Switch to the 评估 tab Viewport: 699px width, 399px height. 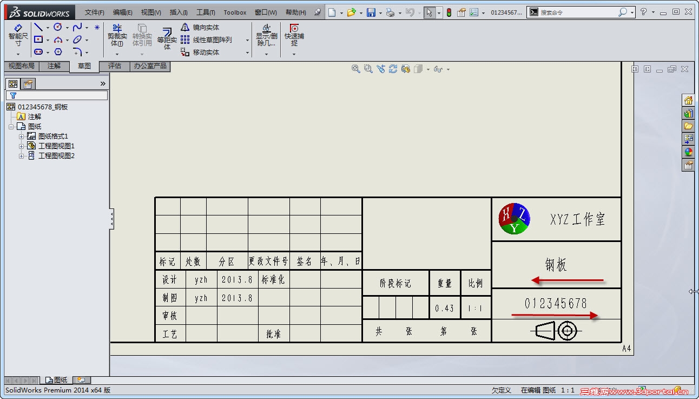tap(115, 66)
